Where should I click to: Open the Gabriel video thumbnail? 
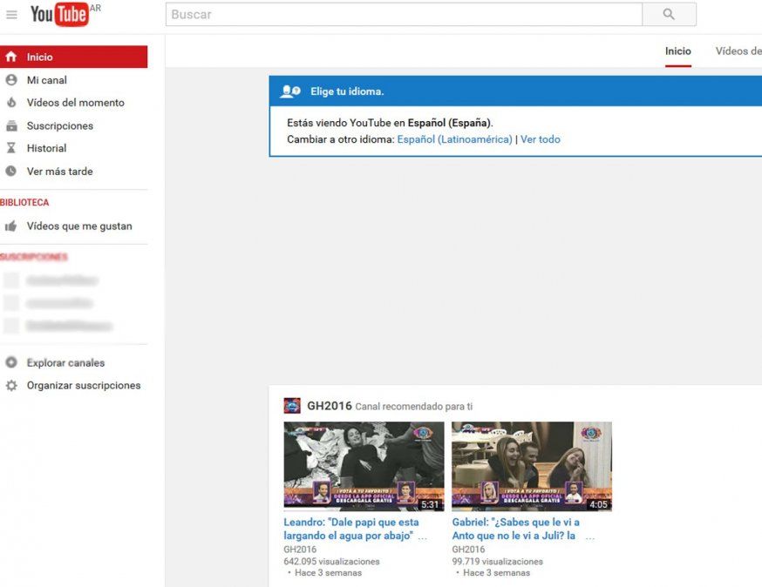click(x=531, y=466)
